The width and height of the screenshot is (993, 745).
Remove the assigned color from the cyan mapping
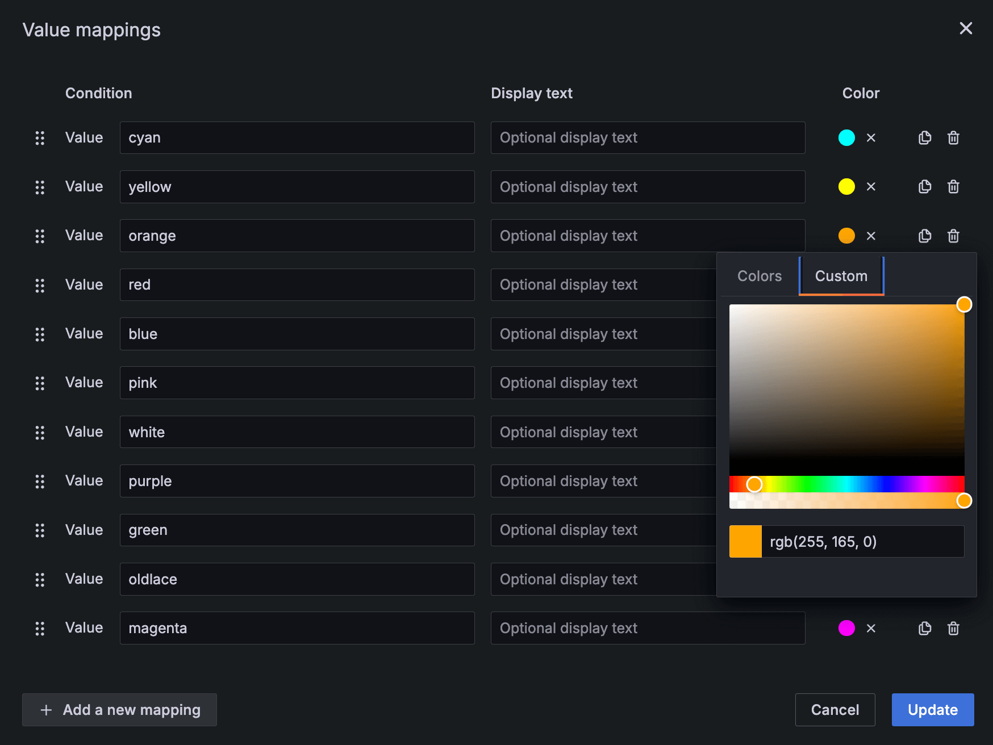pyautogui.click(x=871, y=137)
